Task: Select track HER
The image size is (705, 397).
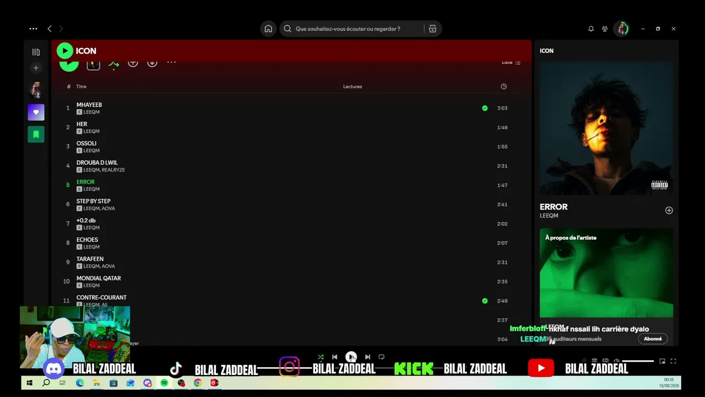Action: click(x=82, y=124)
